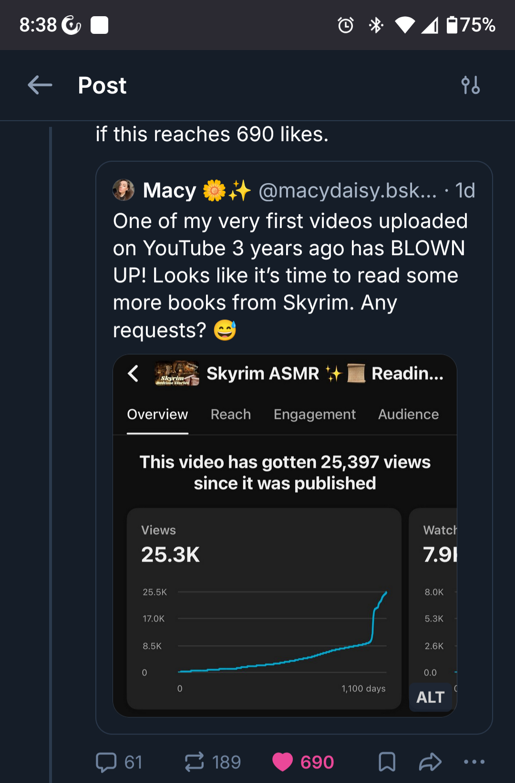Tap the share arrow icon
Viewport: 515px width, 783px height.
pyautogui.click(x=430, y=762)
